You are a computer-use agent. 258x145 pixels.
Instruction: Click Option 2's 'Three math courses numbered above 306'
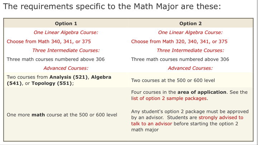point(180,59)
